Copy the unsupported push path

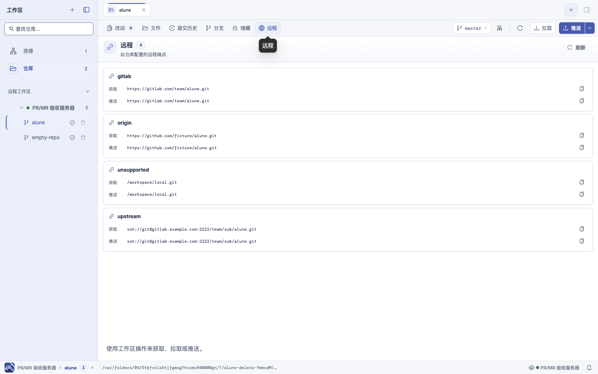coord(582,194)
